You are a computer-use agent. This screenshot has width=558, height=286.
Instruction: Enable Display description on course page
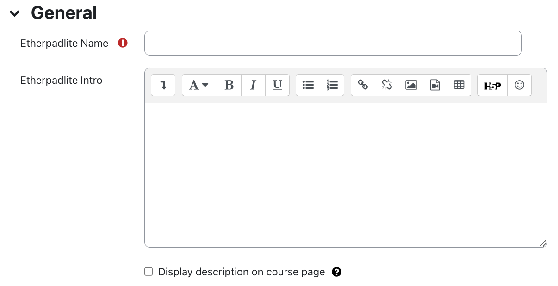(x=149, y=272)
